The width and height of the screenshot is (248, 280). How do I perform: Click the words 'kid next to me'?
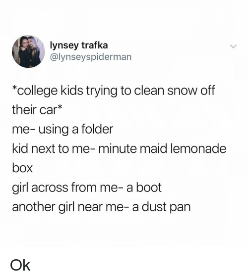tap(51, 148)
